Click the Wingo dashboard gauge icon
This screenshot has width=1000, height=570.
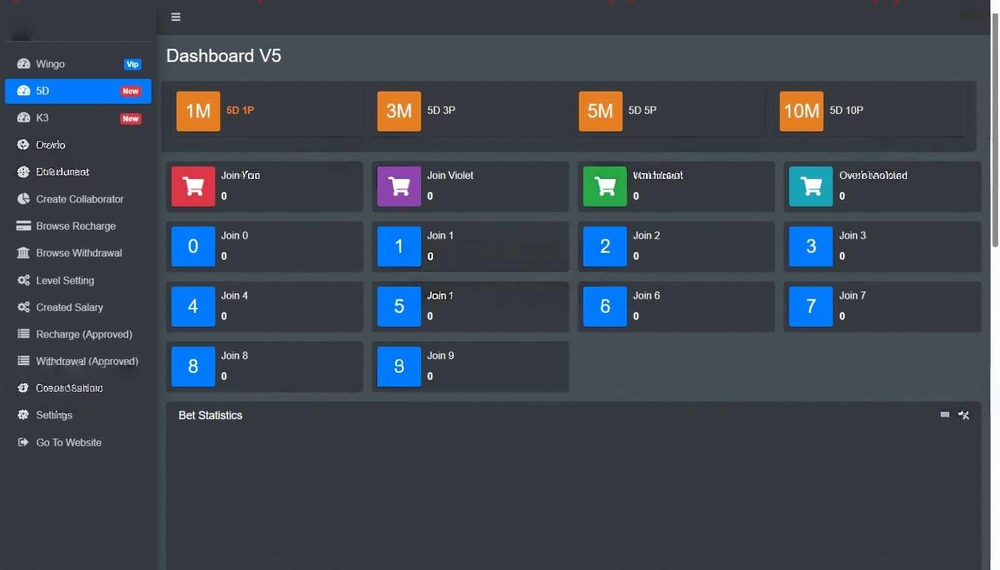point(23,64)
